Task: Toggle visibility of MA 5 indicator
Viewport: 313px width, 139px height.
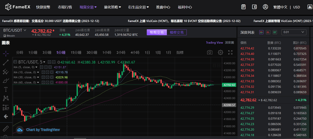Action: [x=42, y=67]
